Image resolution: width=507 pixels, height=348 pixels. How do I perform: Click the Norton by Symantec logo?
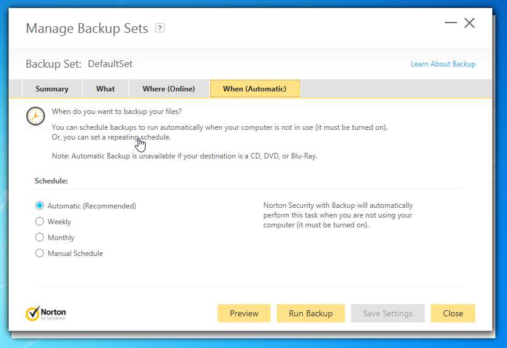(x=46, y=313)
